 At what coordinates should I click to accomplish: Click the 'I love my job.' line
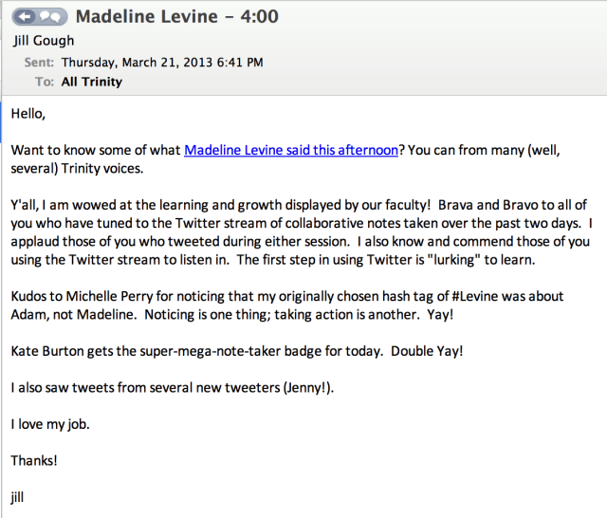pyautogui.click(x=48, y=423)
